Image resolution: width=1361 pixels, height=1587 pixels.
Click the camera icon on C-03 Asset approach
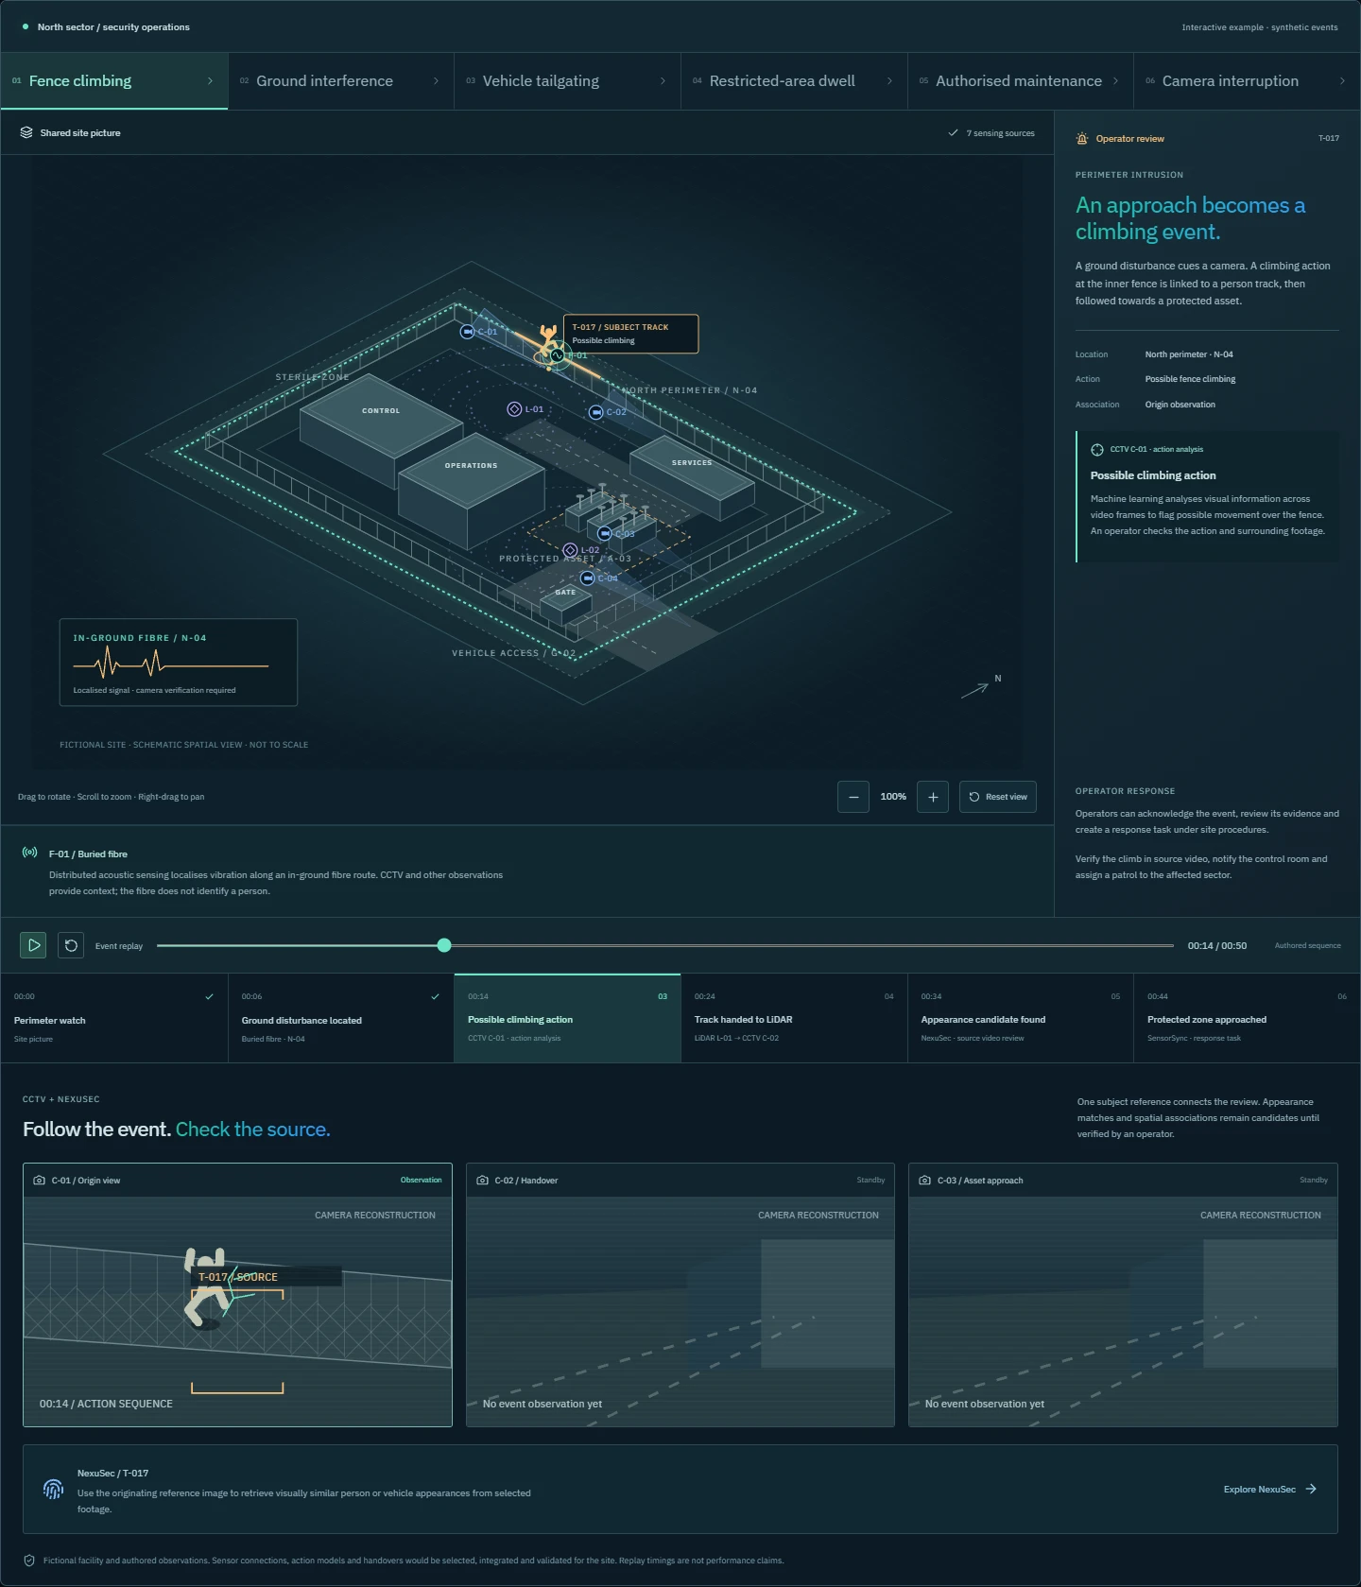(x=925, y=1181)
